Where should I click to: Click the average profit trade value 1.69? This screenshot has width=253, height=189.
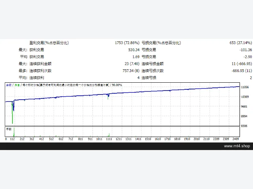[136, 57]
